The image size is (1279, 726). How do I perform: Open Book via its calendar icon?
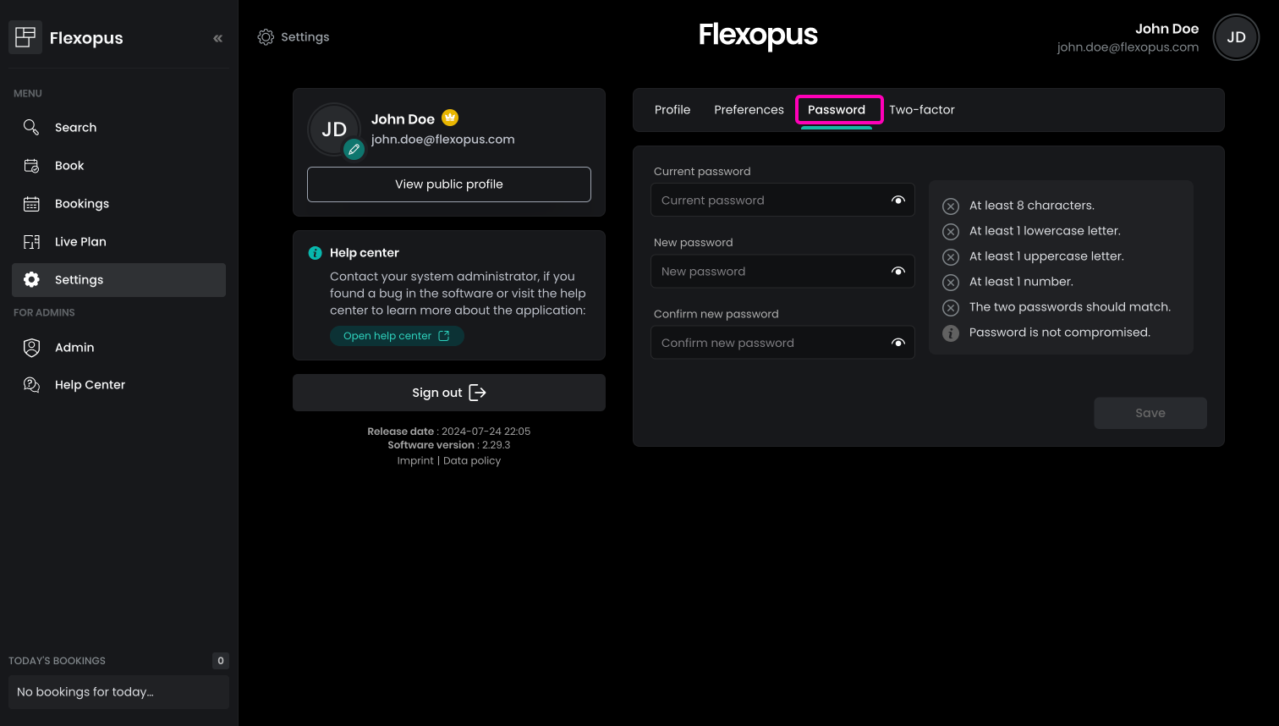coord(31,166)
